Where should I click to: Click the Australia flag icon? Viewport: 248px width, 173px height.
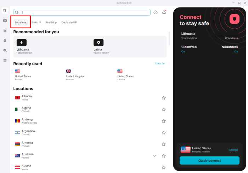click(17, 156)
